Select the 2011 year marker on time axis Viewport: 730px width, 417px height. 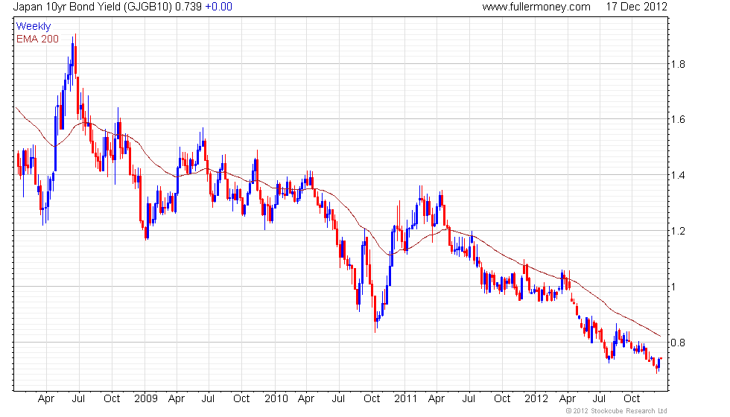pyautogui.click(x=405, y=399)
